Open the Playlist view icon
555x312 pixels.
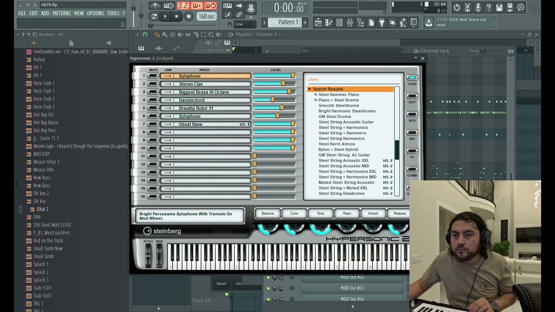318,22
